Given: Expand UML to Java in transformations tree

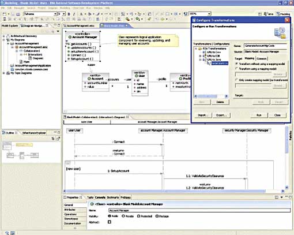Looking at the screenshot, I should (200, 59).
